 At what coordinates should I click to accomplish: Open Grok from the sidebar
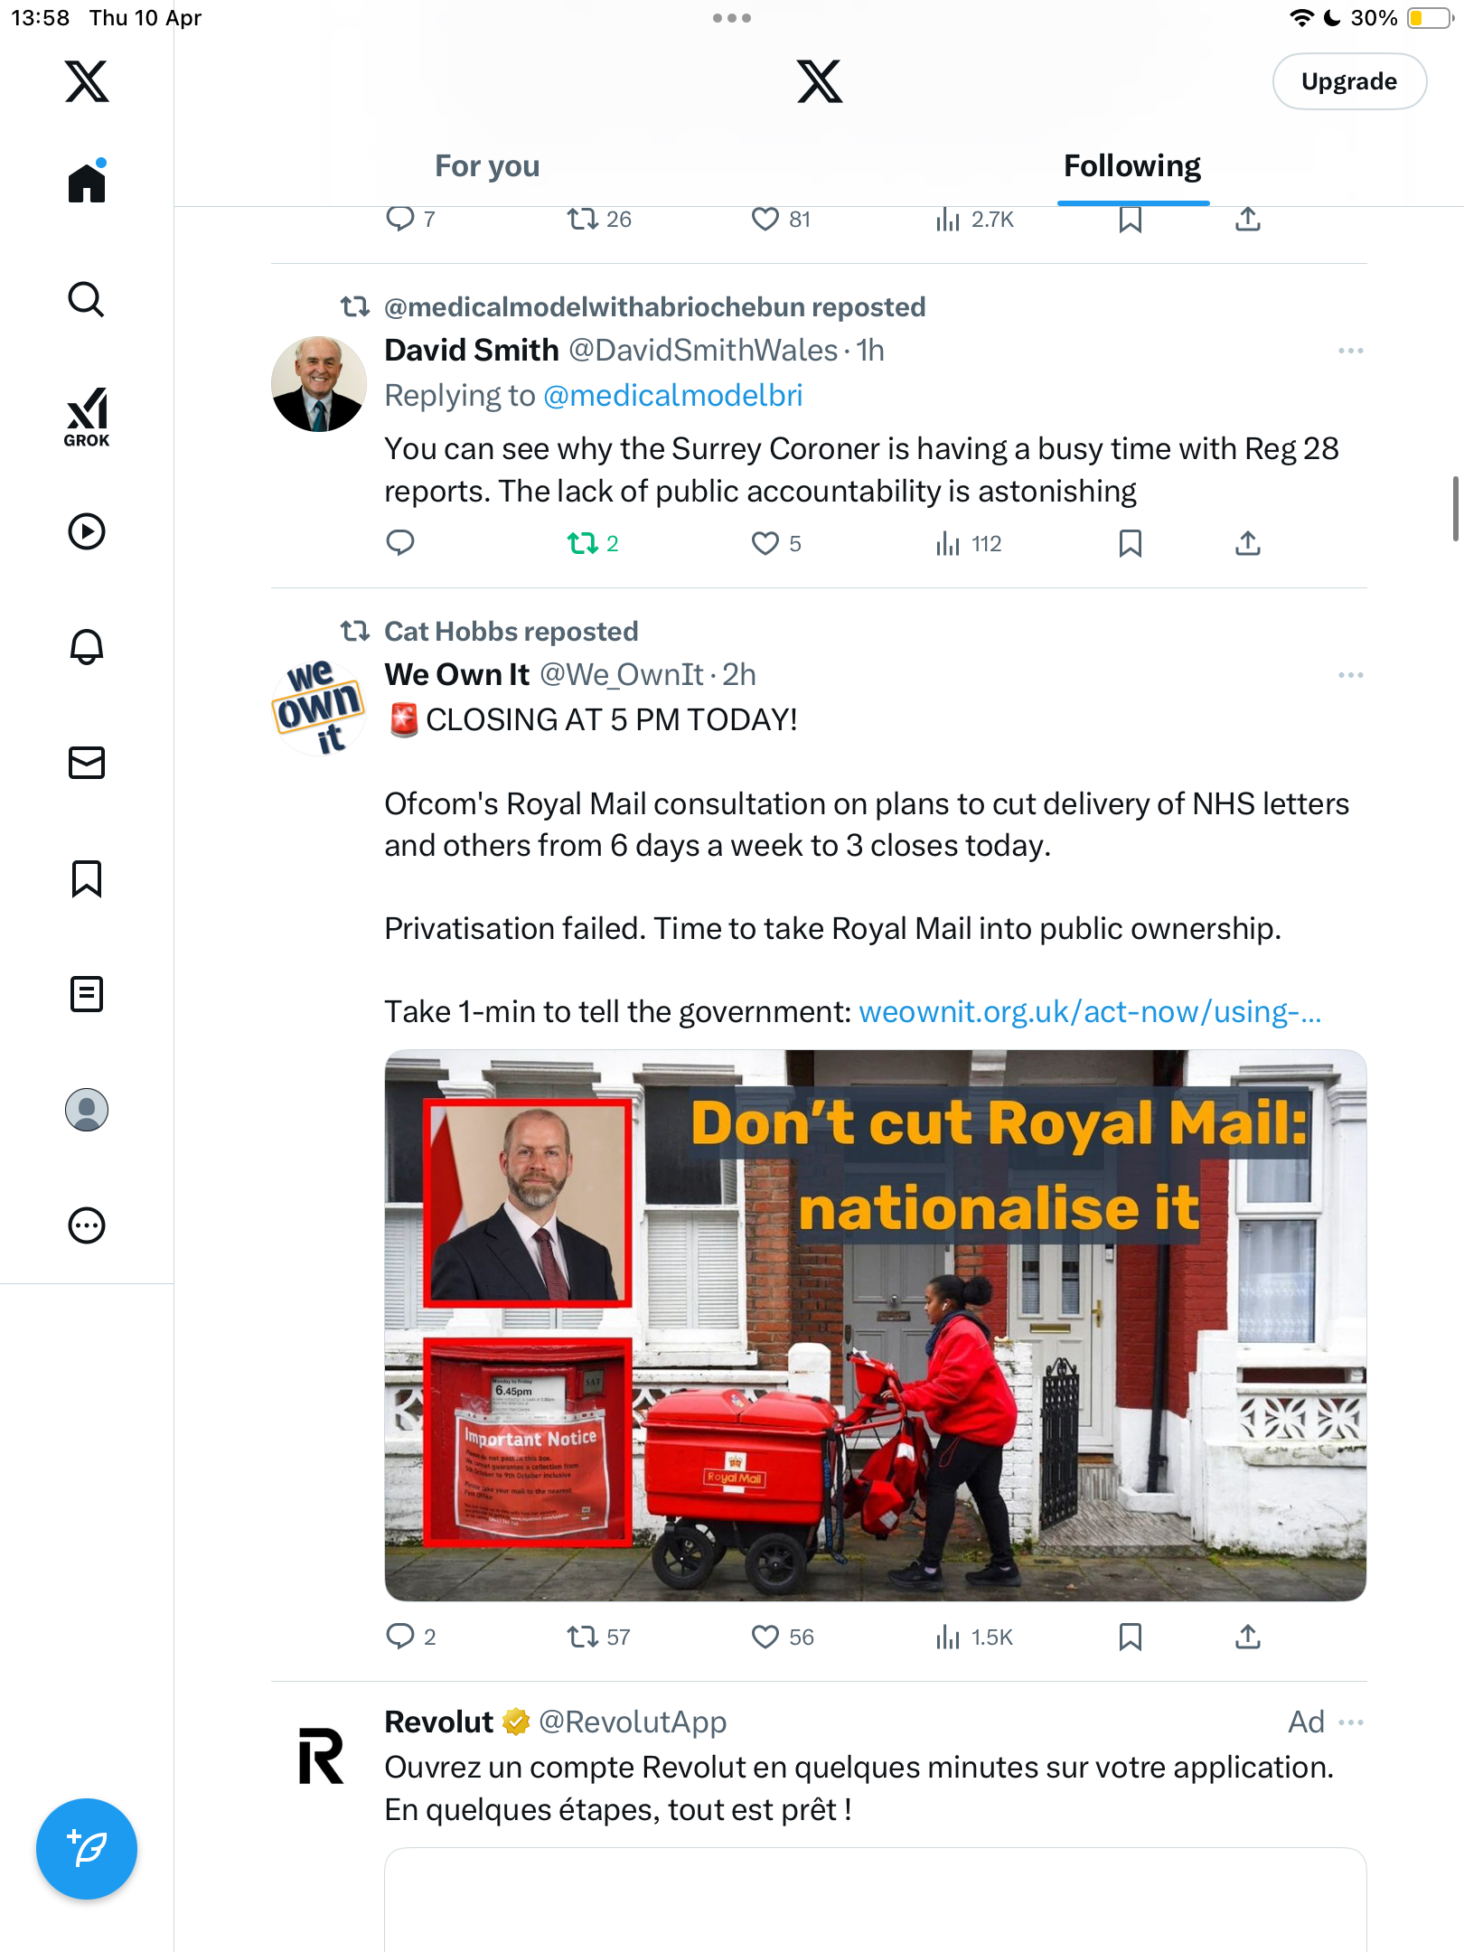(87, 417)
